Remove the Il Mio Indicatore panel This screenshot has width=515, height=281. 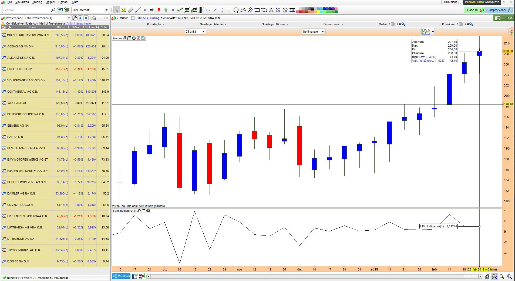coord(148,211)
